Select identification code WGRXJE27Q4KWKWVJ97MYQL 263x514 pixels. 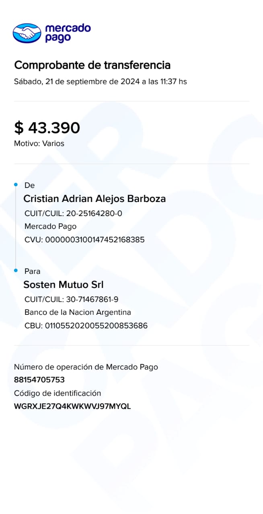tap(72, 406)
